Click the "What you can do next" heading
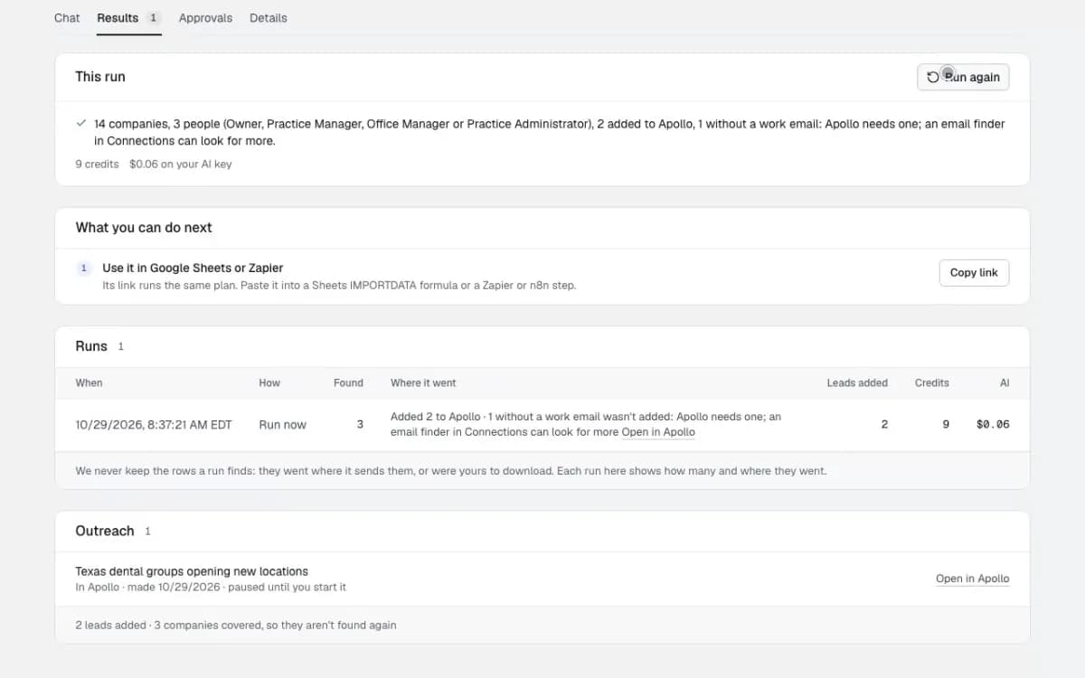The width and height of the screenshot is (1085, 678). [144, 228]
